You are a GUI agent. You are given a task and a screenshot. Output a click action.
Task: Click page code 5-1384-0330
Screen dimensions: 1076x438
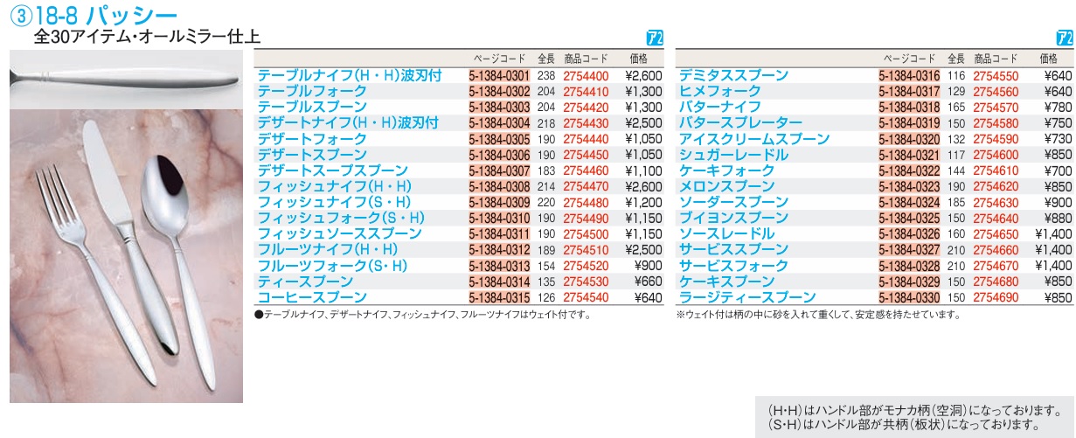click(x=909, y=296)
